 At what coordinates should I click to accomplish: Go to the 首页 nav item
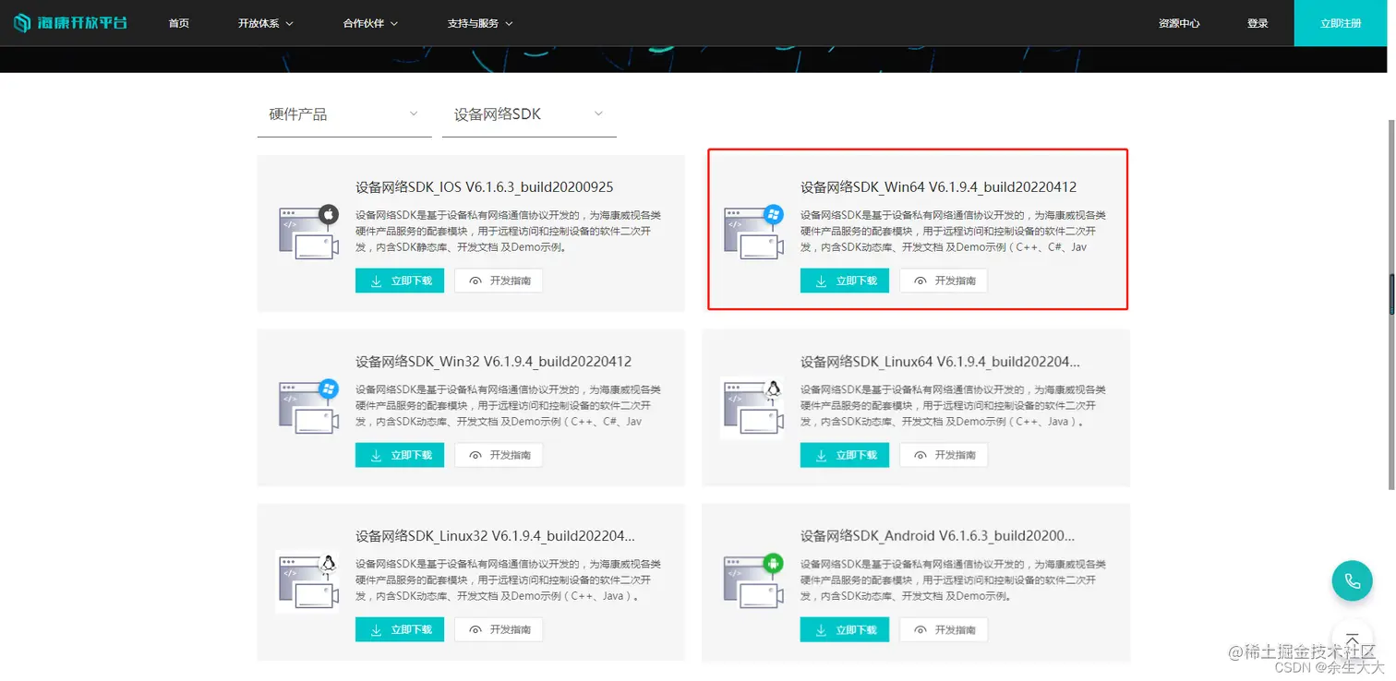click(x=179, y=23)
